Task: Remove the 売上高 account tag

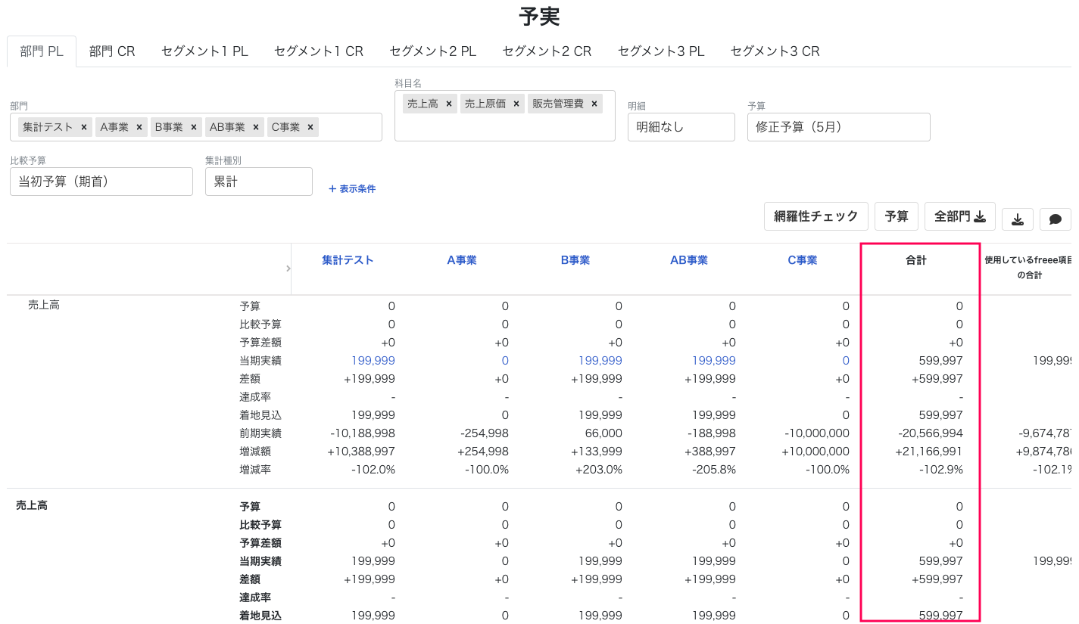Action: click(x=449, y=104)
